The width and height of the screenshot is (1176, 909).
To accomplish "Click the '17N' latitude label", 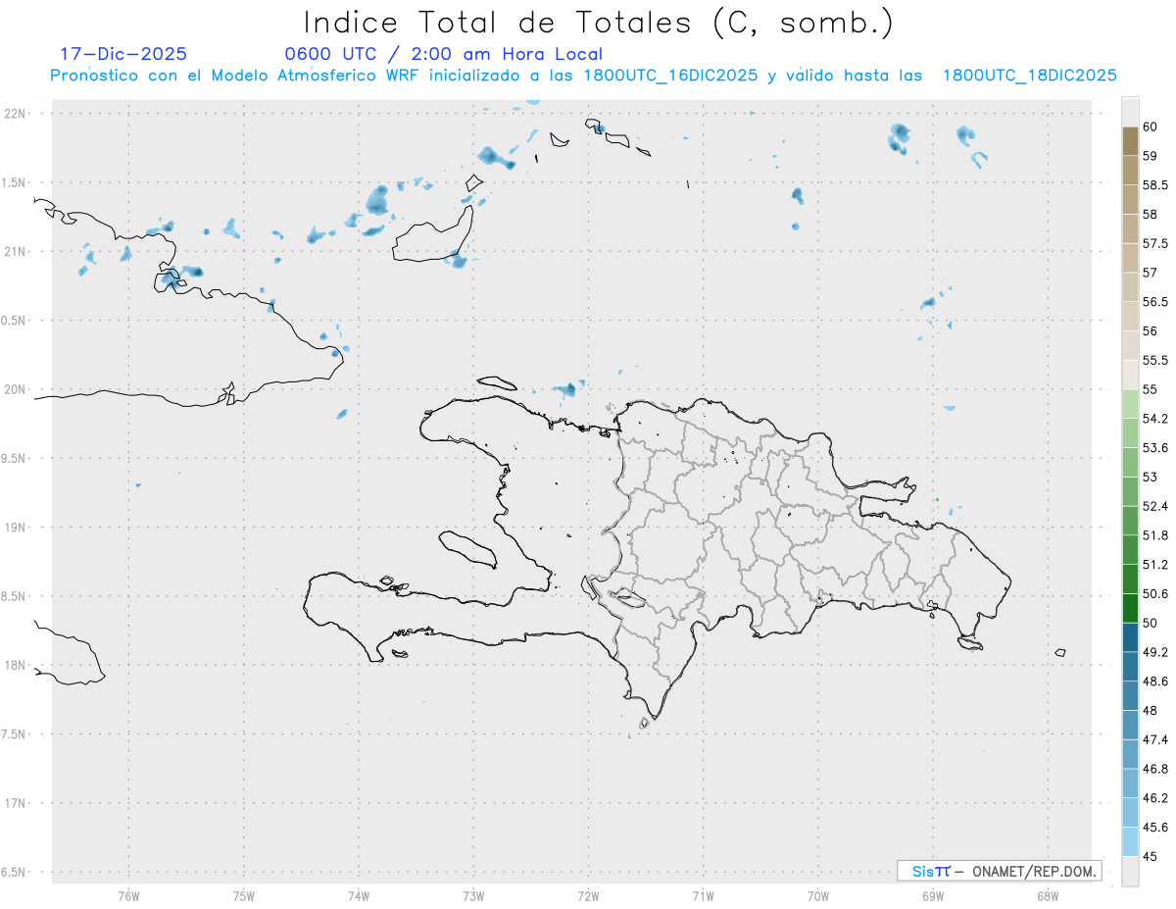I will click(17, 803).
